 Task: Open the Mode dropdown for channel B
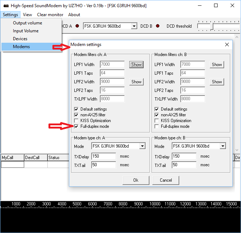(223, 146)
